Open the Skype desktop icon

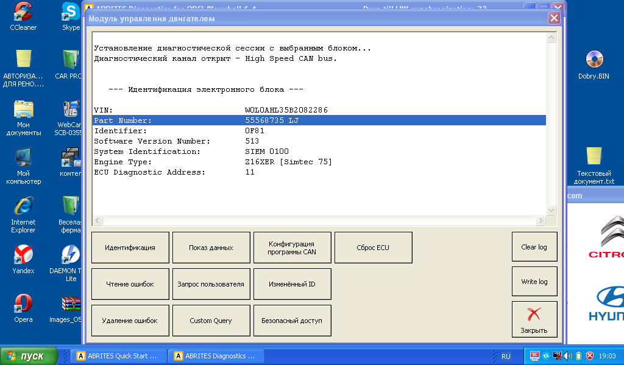[71, 16]
